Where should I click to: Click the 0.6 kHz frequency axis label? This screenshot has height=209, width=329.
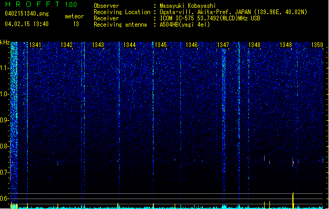(5, 199)
